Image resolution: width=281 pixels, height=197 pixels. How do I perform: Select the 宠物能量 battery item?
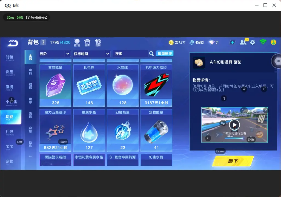[x=156, y=131]
